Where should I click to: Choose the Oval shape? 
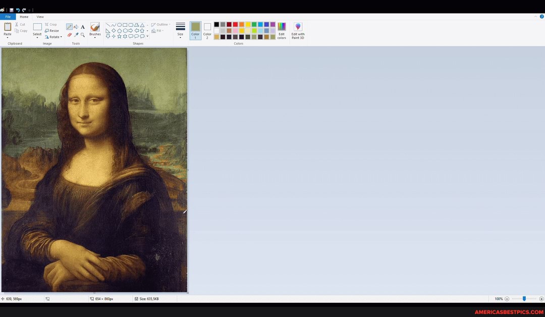point(119,25)
